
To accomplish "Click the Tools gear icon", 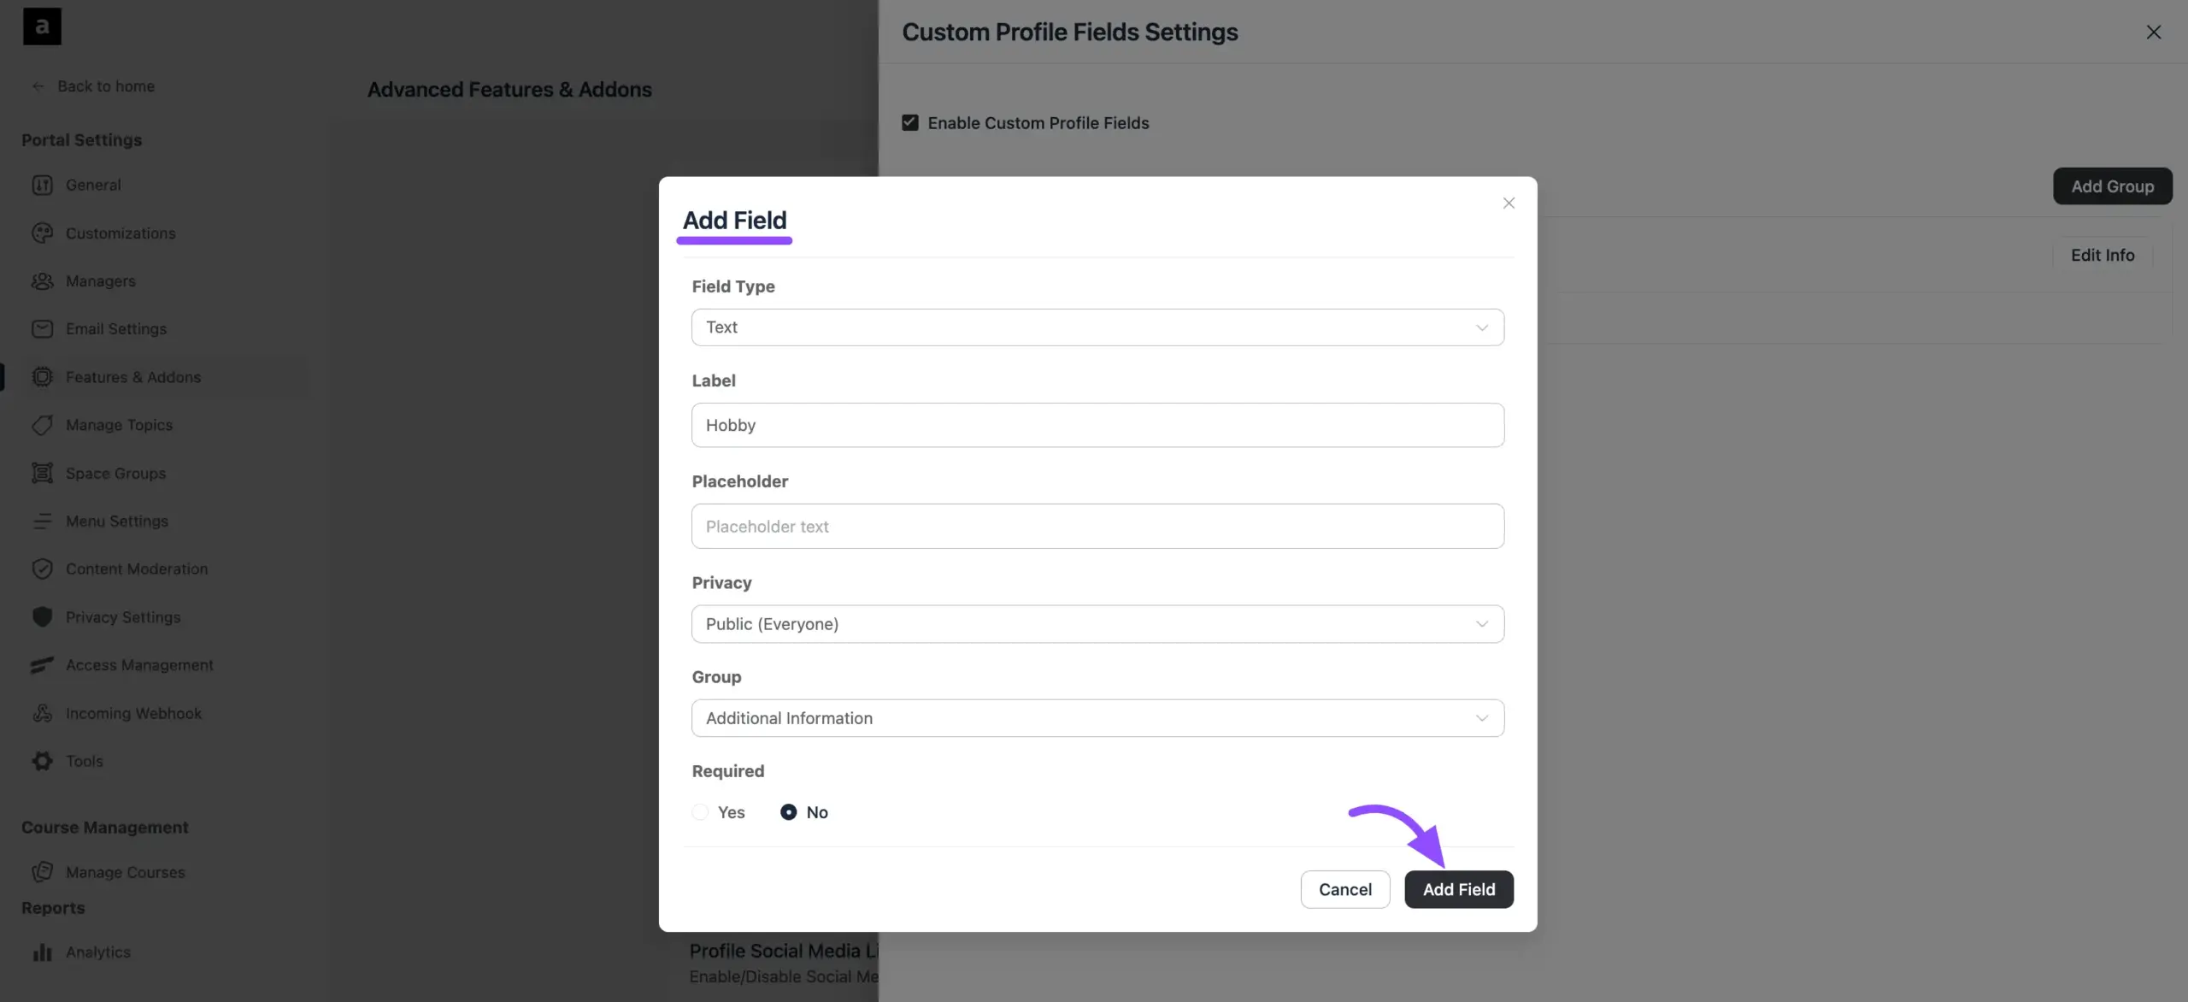I will click(42, 761).
